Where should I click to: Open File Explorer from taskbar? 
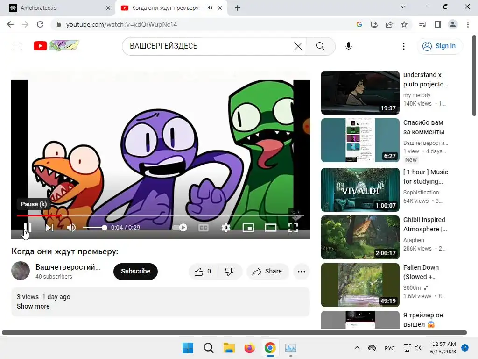tap(229, 348)
